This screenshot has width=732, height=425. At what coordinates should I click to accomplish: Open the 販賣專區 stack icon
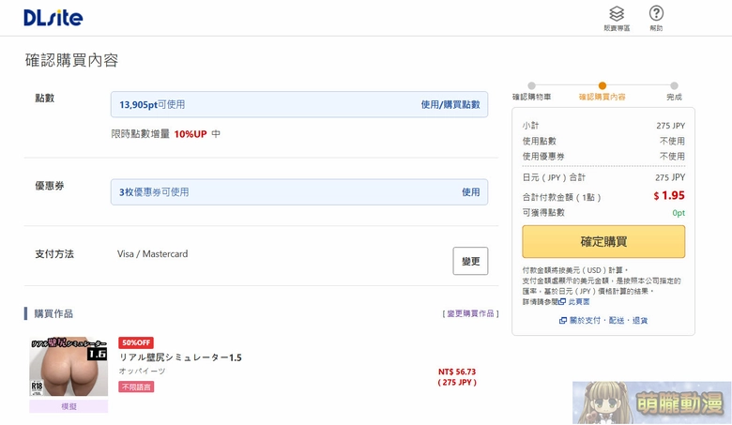pyautogui.click(x=617, y=13)
